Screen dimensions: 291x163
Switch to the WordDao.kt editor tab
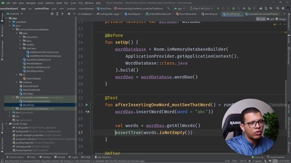(210, 14)
